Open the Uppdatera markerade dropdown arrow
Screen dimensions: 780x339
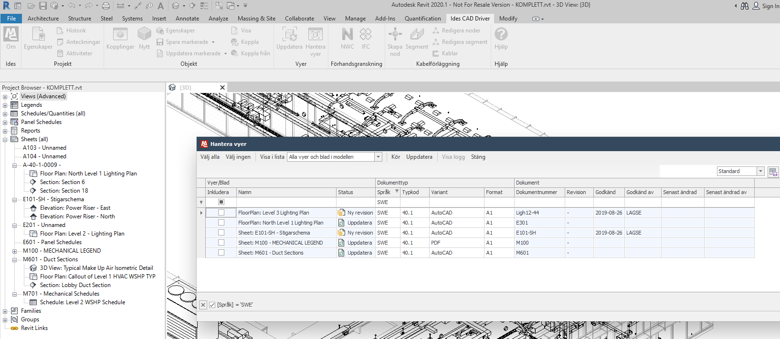(225, 53)
